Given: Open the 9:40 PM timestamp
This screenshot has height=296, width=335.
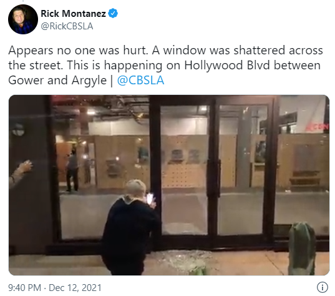Looking at the screenshot, I should point(24,288).
